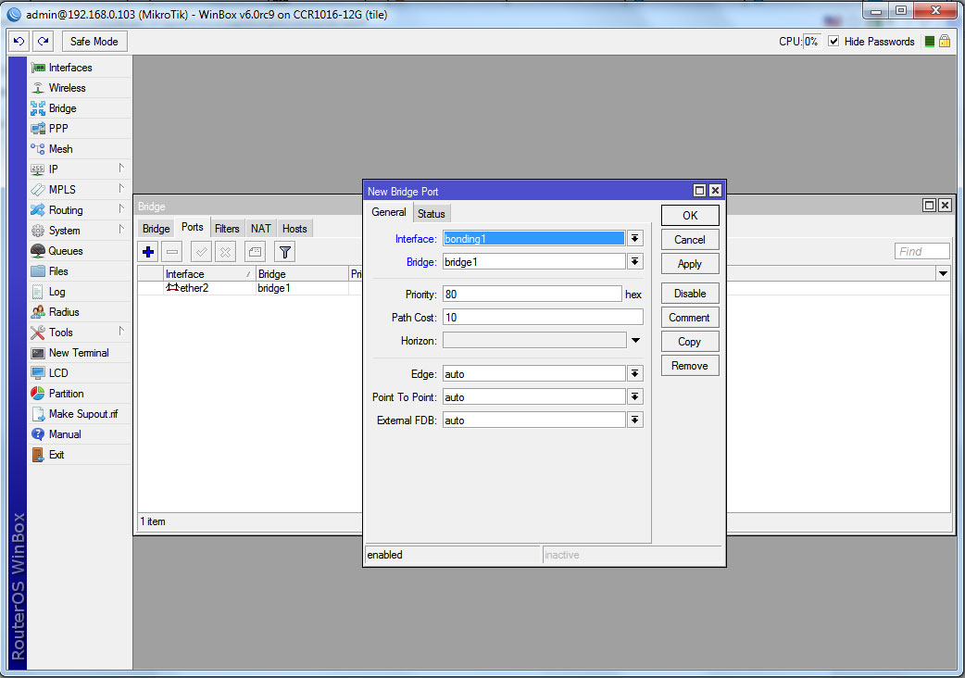
Task: Toggle Hide Passwords checkbox
Action: click(x=833, y=42)
